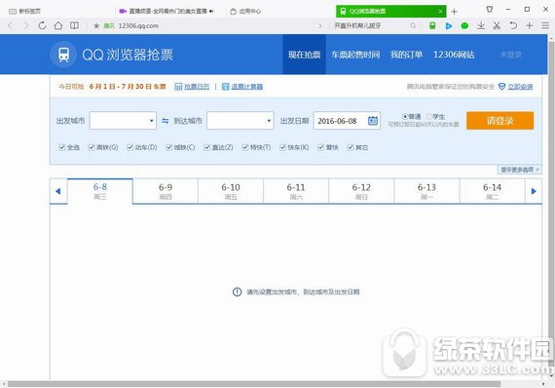Viewport: 555px width, 388px height.
Task: Click the download arrow toolbar icon
Action: pyautogui.click(x=481, y=25)
